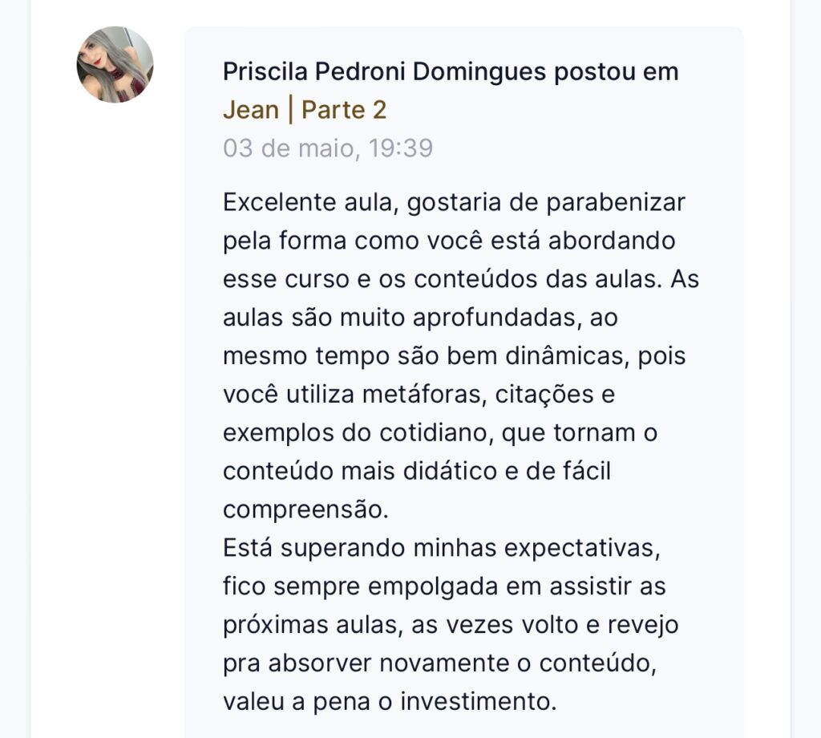Click the word "Jean" in the lesson link

[251, 110]
